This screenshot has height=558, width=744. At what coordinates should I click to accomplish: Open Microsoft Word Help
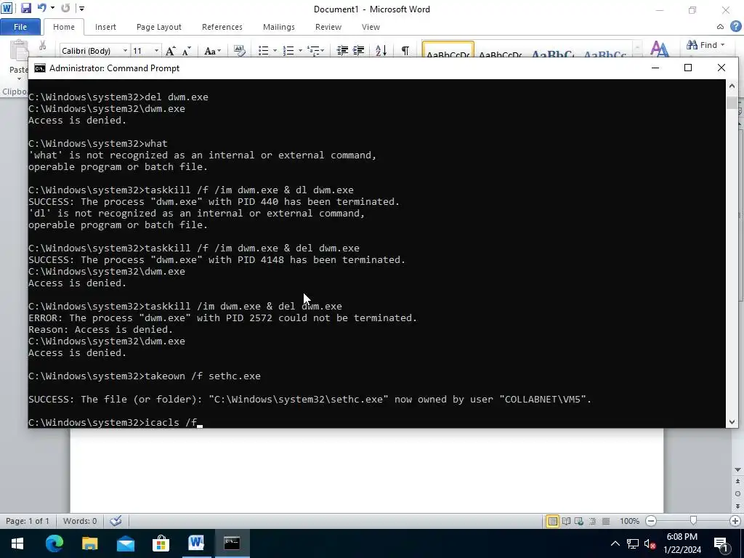[735, 27]
